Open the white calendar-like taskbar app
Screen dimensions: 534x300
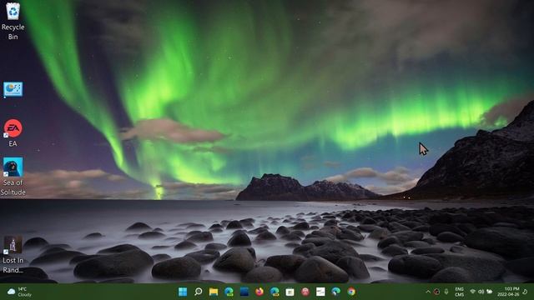point(290,292)
